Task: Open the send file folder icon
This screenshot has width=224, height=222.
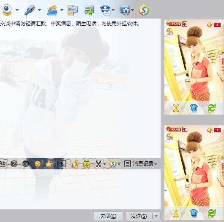Action: click(52, 10)
